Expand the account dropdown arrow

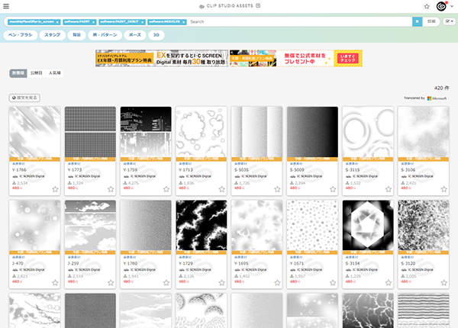pos(452,6)
